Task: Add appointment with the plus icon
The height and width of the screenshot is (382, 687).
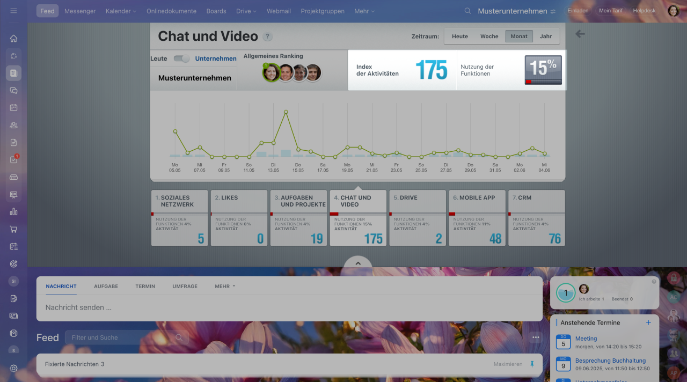Action: 648,322
